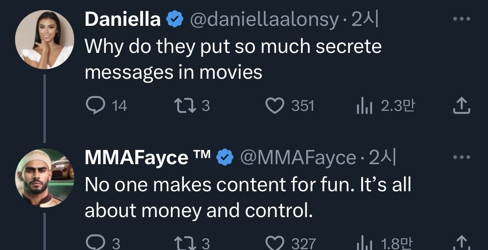Open the @daniellaalonsy handle link
The height and width of the screenshot is (250, 488).
pos(264,20)
